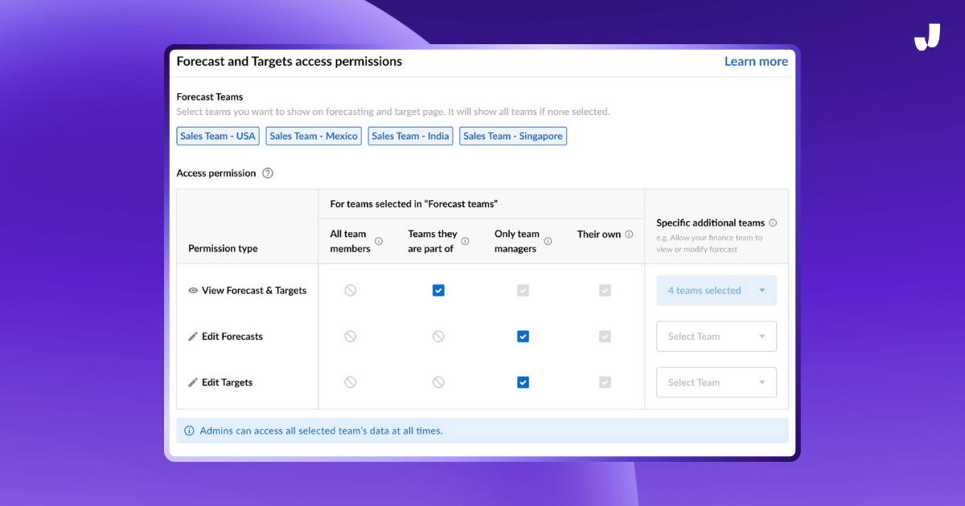Click disabled icon under Teams they are part of for Edit Targets

coord(438,382)
